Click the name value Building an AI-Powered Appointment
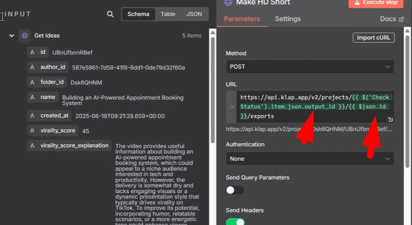This screenshot has width=412, height=225. coord(123,100)
